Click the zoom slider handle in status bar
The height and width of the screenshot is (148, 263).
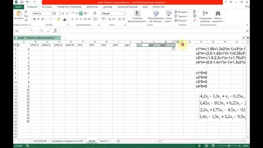coord(229,146)
